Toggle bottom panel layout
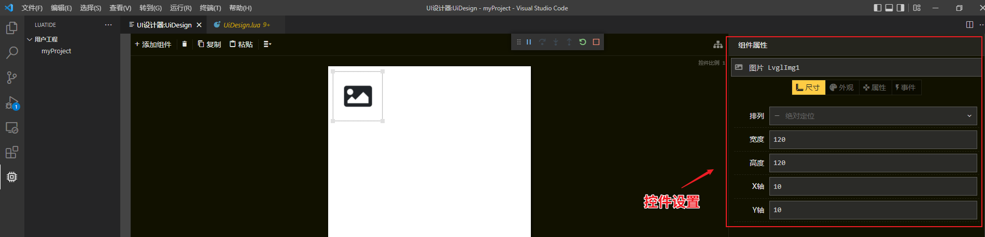This screenshot has width=985, height=237. coord(889,8)
